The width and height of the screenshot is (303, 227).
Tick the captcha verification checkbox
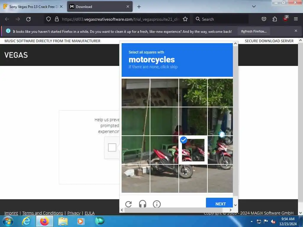click(x=112, y=147)
